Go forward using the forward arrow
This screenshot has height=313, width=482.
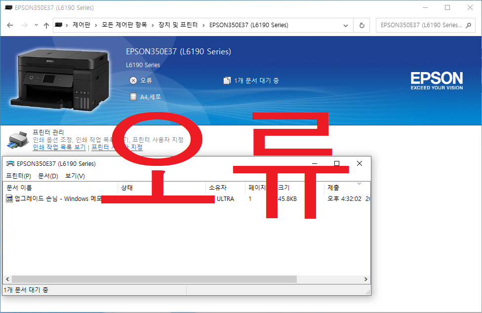[25, 25]
